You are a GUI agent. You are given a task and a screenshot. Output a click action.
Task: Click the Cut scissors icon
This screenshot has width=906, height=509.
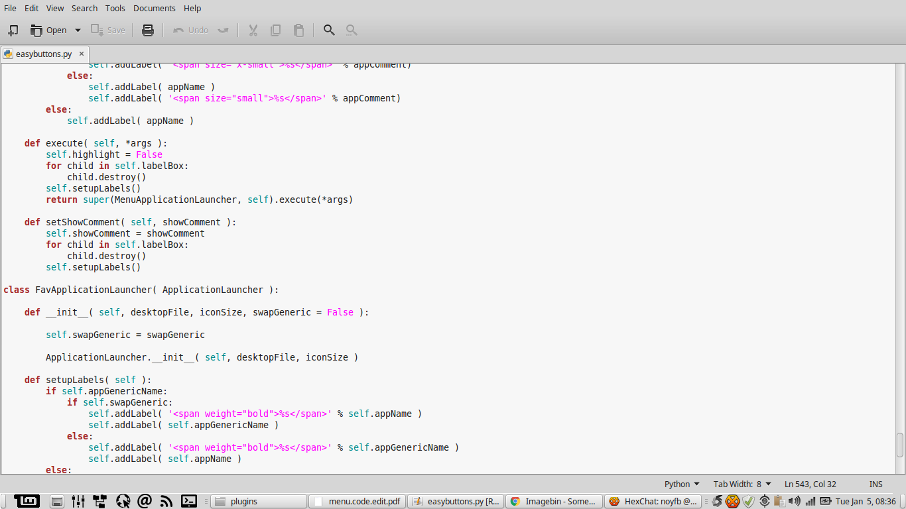click(253, 30)
